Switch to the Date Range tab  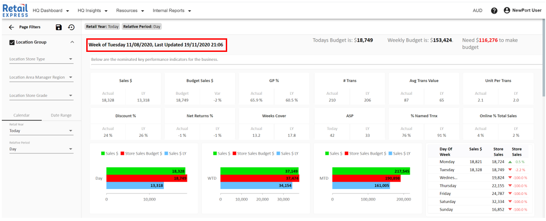tap(61, 115)
